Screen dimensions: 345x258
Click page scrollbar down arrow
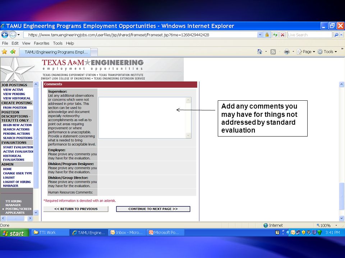pyautogui.click(x=341, y=218)
